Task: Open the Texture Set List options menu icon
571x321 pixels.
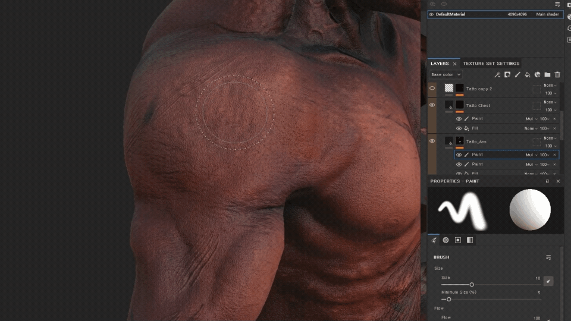Action: tap(557, 4)
